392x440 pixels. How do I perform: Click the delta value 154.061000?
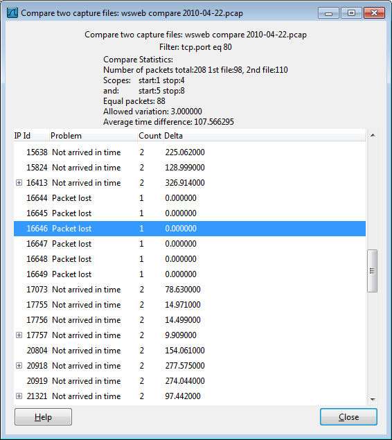pos(185,351)
